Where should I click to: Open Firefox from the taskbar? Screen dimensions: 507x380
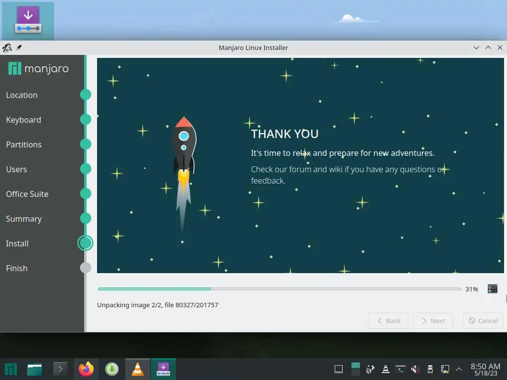pos(86,369)
